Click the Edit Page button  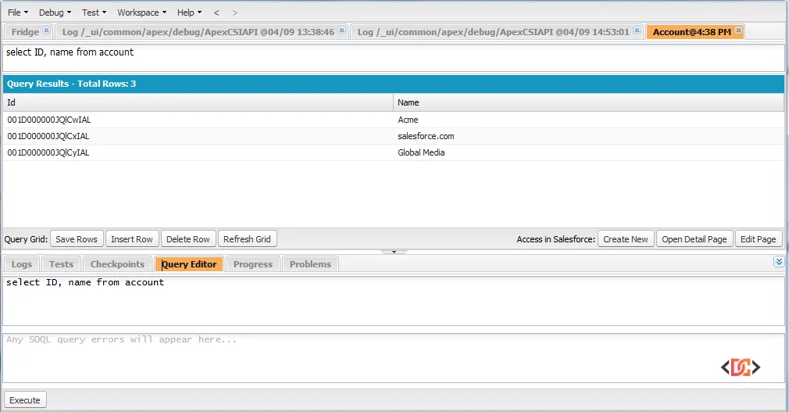click(x=759, y=239)
